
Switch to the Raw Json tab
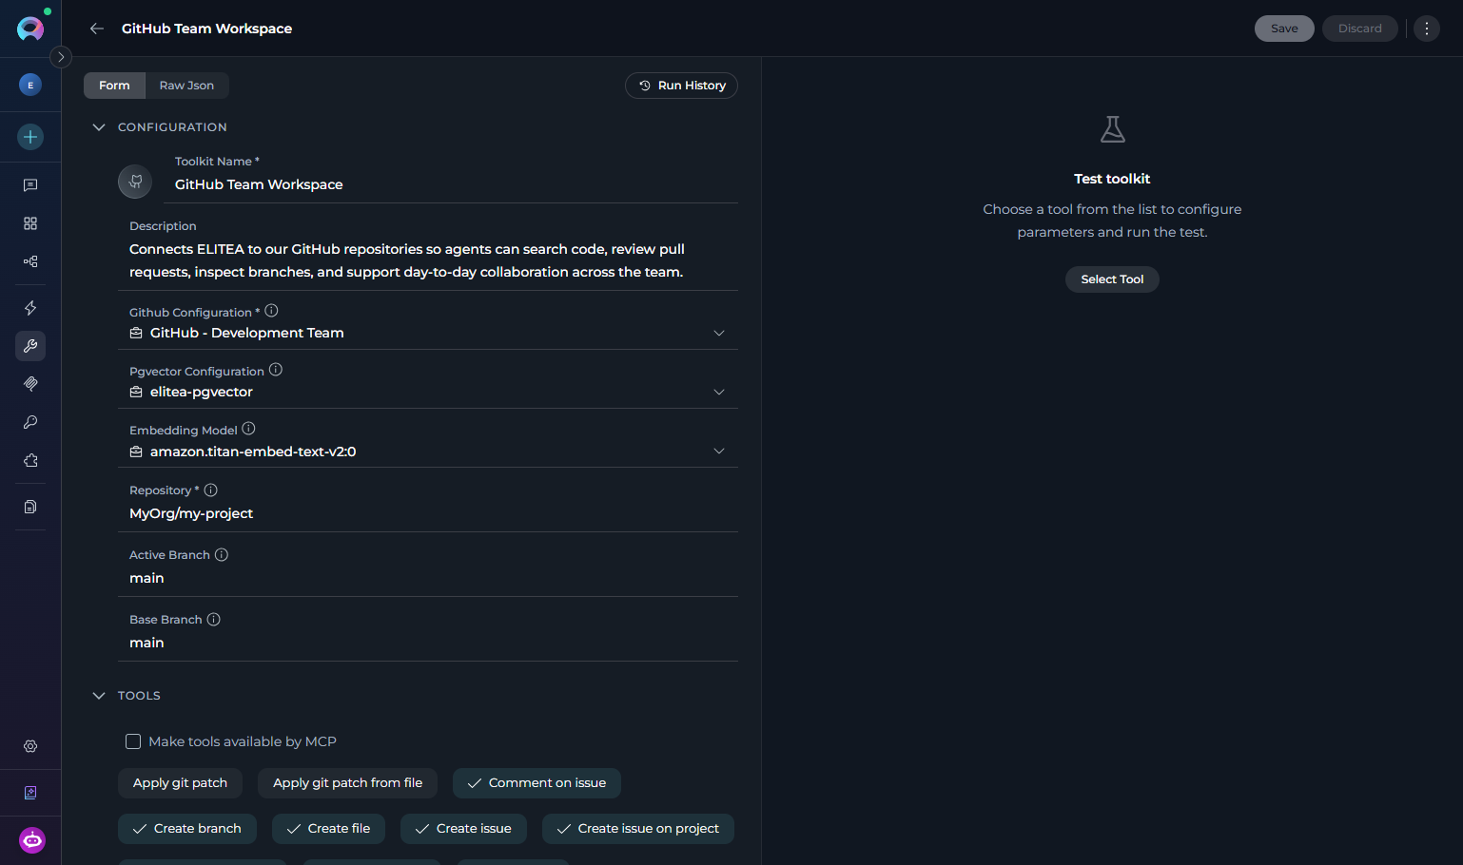pyautogui.click(x=186, y=86)
